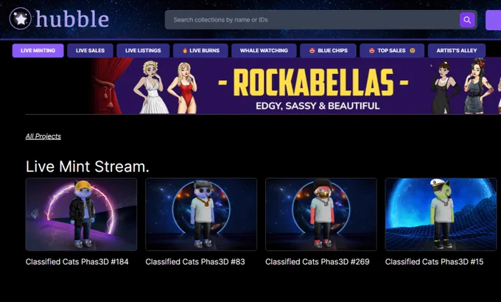This screenshot has height=302, width=501.
Task: Open Classified Cats Phas3D #269 thumbnail
Action: click(x=320, y=214)
